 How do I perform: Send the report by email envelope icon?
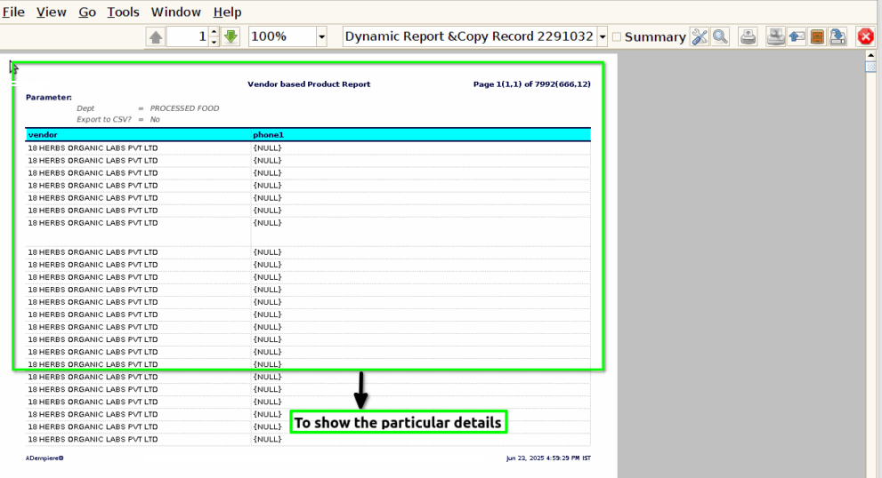pos(797,37)
